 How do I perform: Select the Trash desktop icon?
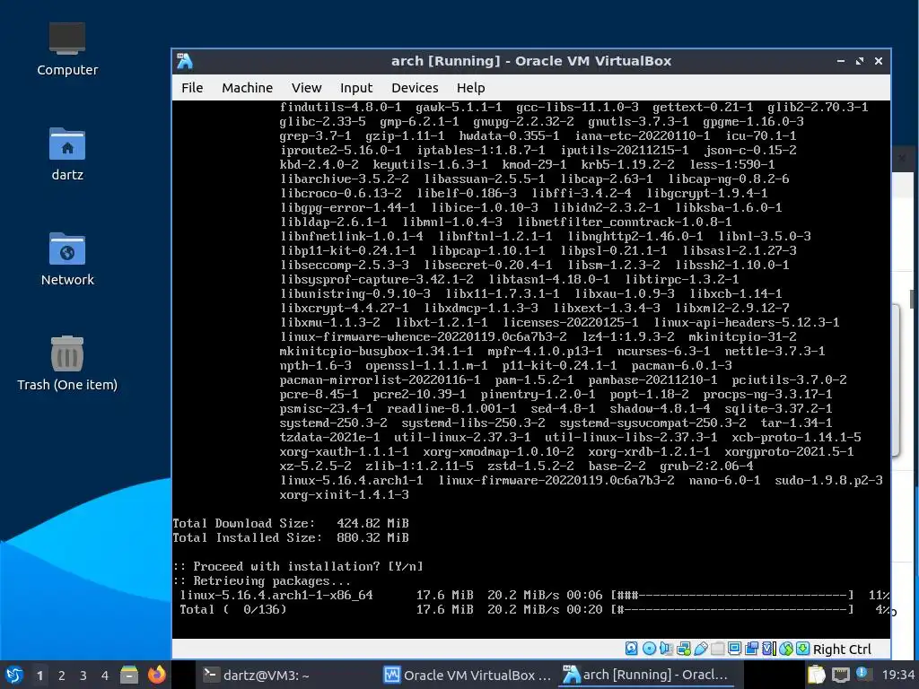(x=66, y=363)
